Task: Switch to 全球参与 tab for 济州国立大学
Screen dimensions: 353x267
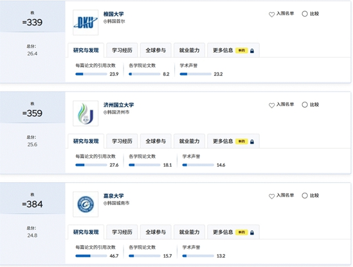Action: pyautogui.click(x=155, y=141)
